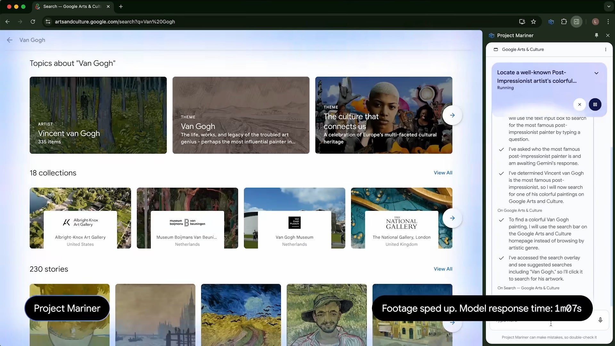The height and width of the screenshot is (346, 615).
Task: Click the microphone icon in Mariner input
Action: [600, 320]
